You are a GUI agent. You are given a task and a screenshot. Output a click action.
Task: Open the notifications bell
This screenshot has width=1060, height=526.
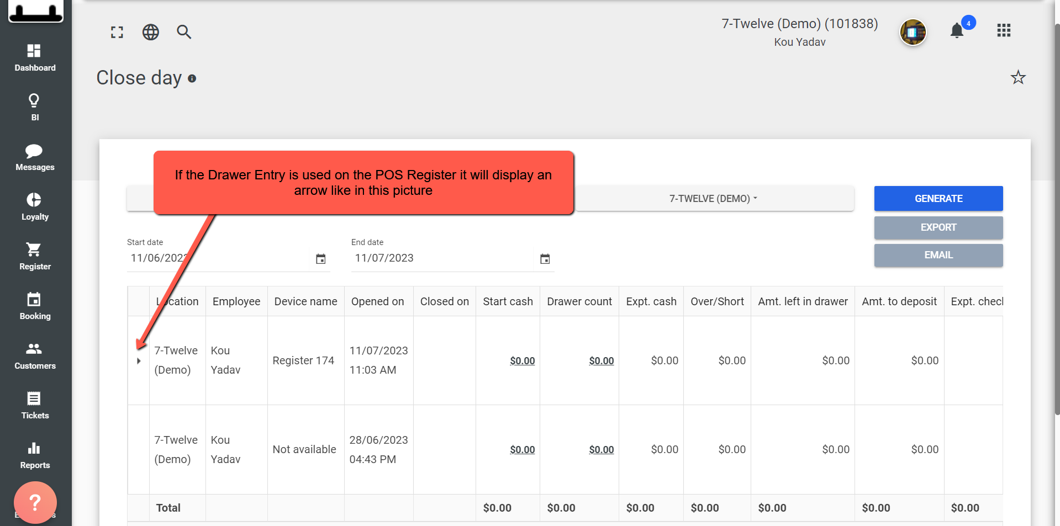[957, 30]
